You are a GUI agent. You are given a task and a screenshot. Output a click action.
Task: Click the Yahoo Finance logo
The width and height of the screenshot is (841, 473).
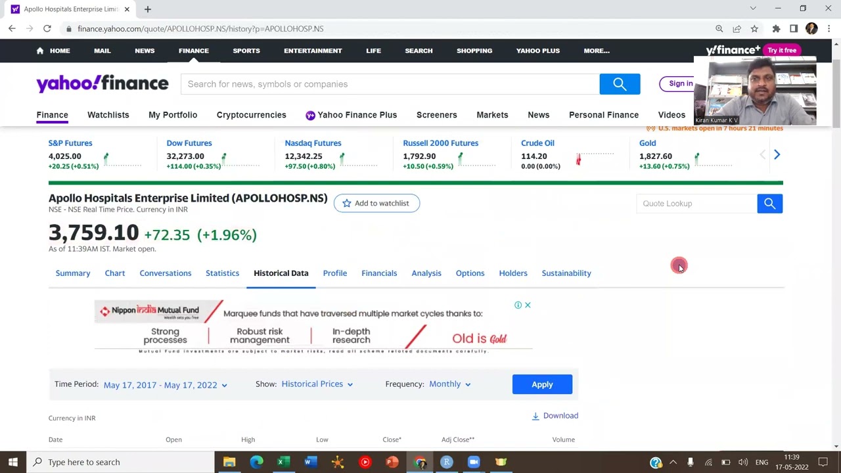coord(102,83)
